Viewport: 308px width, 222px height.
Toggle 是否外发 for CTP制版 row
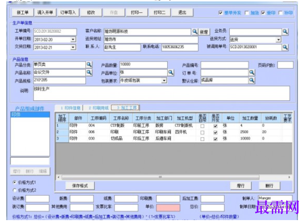click(216, 126)
